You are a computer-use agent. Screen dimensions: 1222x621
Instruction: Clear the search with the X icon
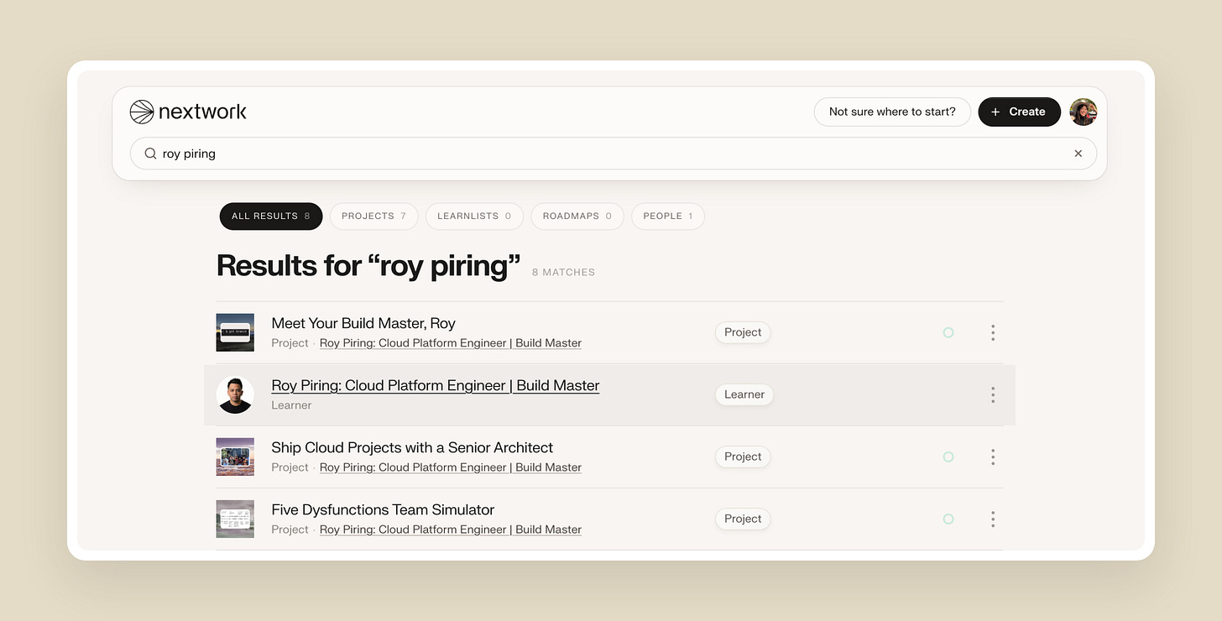point(1078,154)
